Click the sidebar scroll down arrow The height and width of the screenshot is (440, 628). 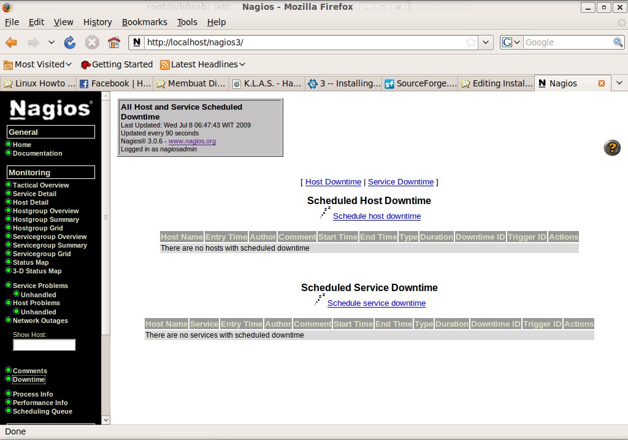pos(105,420)
